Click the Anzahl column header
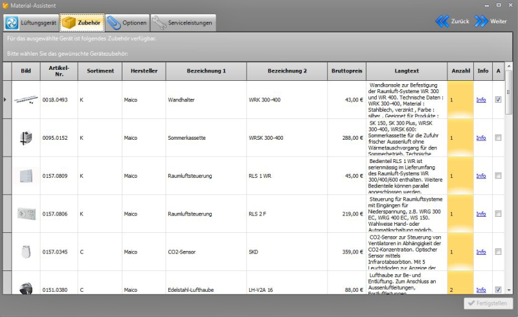This screenshot has height=317, width=518. click(x=460, y=71)
